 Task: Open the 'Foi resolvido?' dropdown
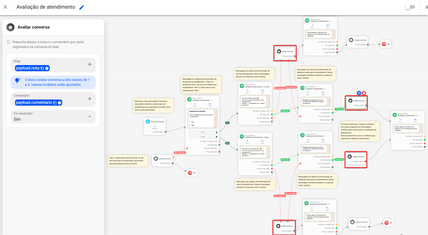click(x=53, y=117)
